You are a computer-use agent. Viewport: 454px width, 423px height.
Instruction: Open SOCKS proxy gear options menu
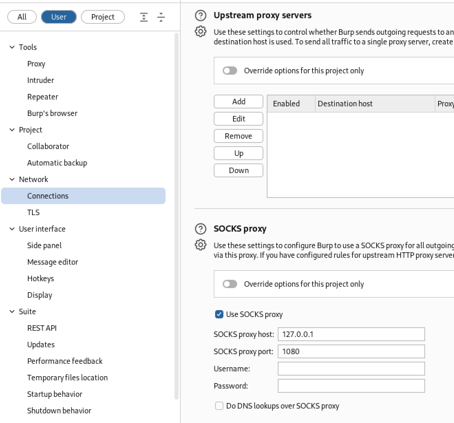click(200, 245)
